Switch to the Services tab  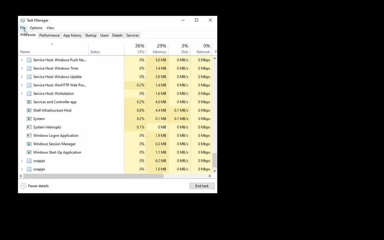[x=132, y=35]
